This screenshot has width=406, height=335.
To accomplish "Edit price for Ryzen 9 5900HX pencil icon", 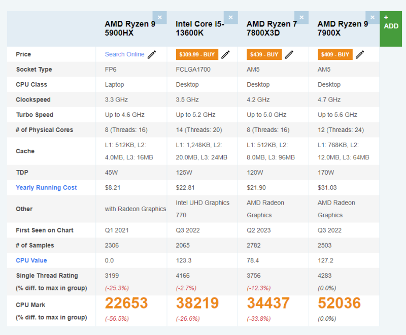I will point(152,54).
